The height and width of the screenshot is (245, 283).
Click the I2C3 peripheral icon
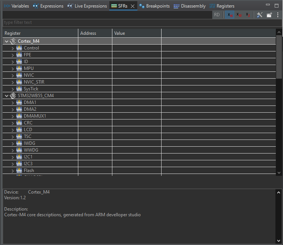(19, 164)
